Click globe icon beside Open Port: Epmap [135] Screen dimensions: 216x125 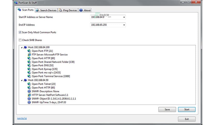tap(29, 69)
